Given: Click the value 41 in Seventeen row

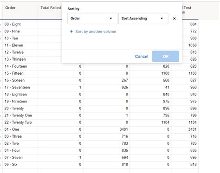Looking at the screenshot, I should pos(167,87).
